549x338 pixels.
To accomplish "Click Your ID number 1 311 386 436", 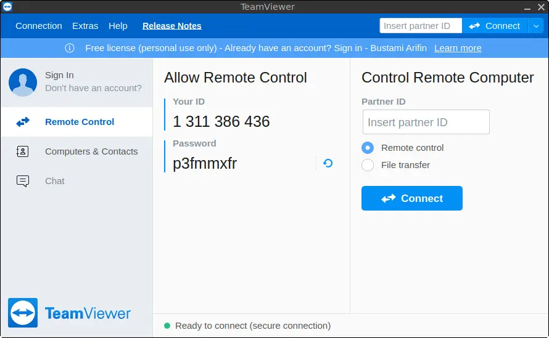I will pos(221,122).
